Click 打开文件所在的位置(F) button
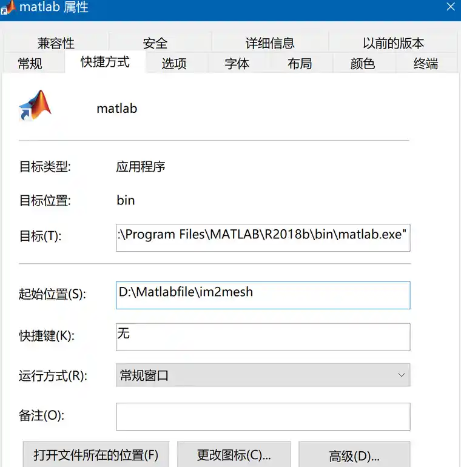This screenshot has width=461, height=467. point(96,454)
